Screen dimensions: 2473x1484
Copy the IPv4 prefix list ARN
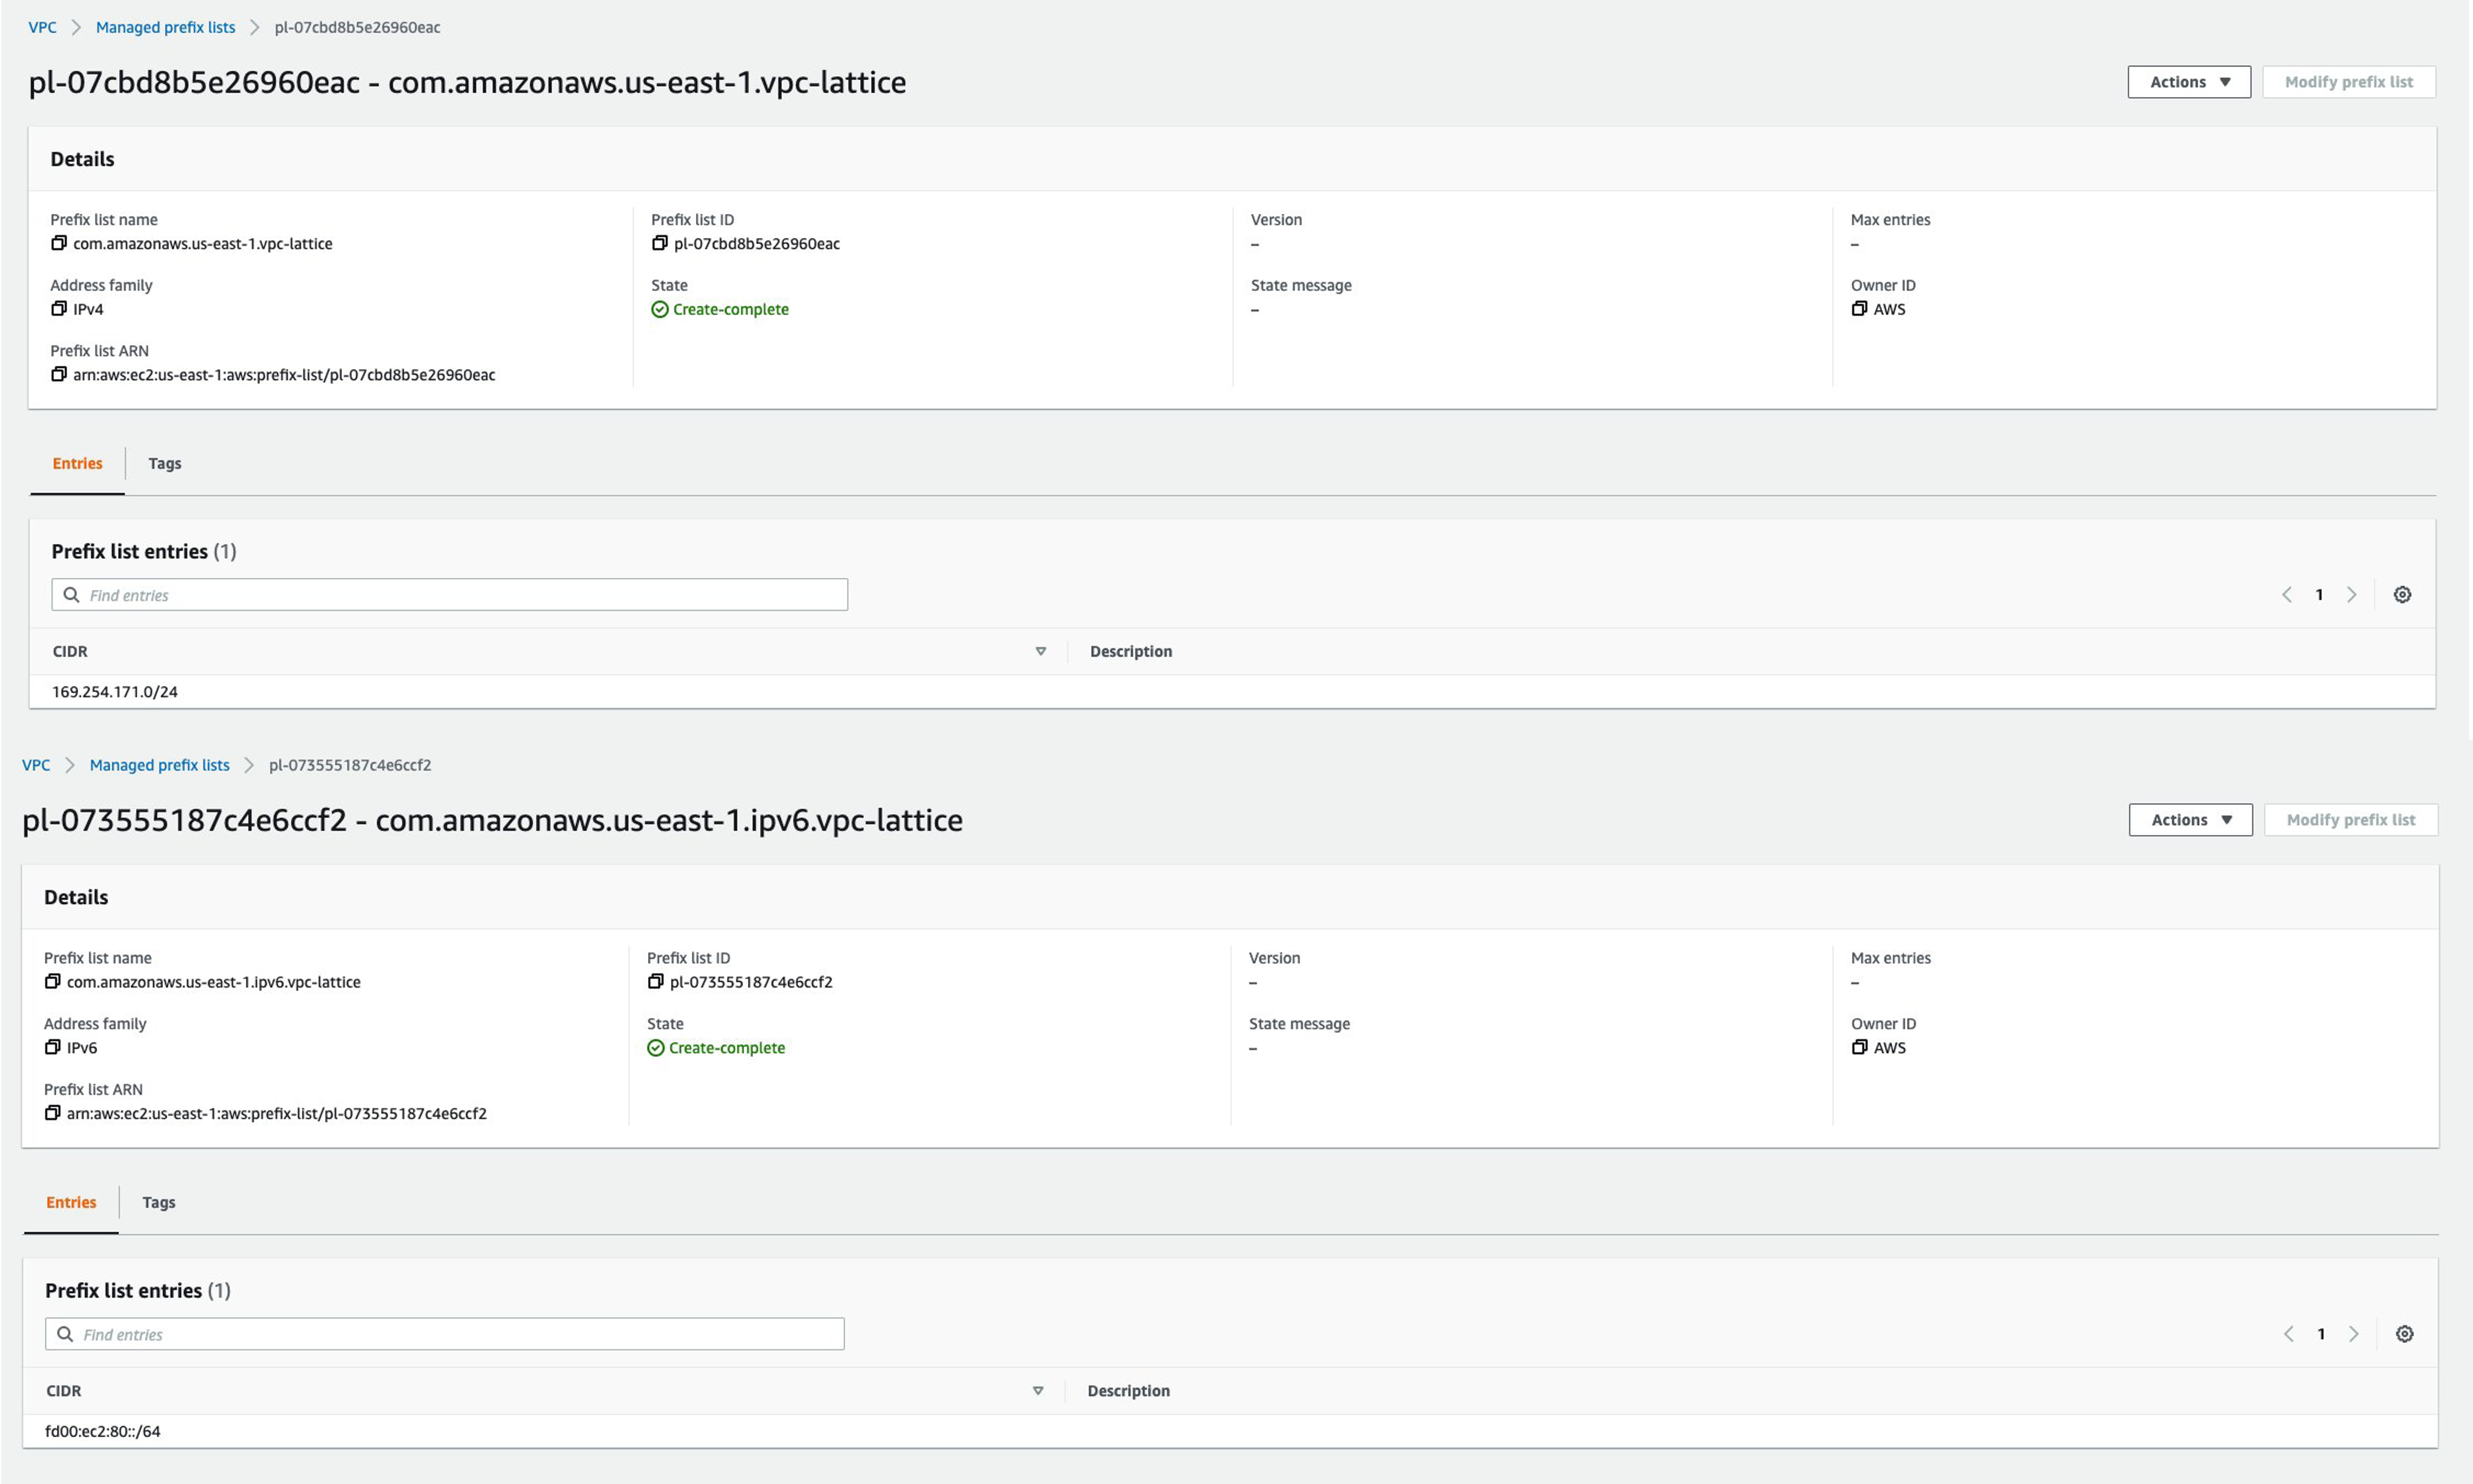[x=58, y=374]
